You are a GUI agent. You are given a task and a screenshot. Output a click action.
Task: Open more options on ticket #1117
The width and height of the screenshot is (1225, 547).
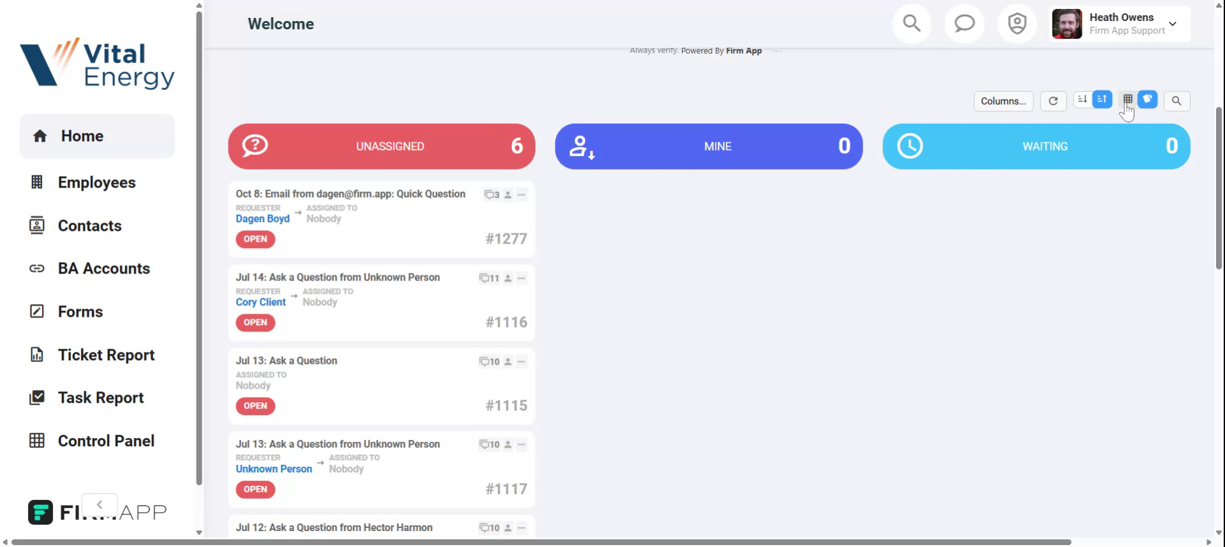[x=521, y=445]
